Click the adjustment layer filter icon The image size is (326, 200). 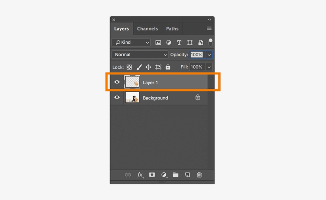click(169, 42)
